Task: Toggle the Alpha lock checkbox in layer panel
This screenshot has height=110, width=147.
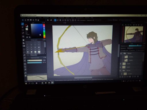Action: point(121,50)
